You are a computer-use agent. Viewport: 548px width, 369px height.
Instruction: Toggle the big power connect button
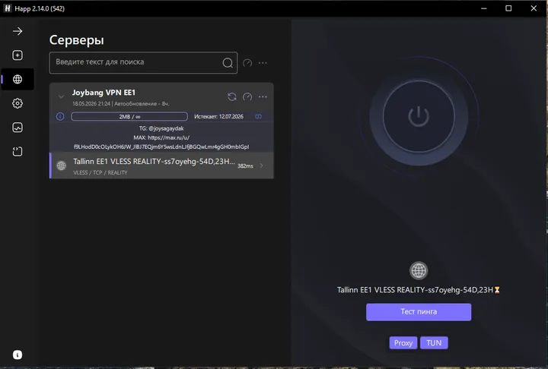[419, 116]
